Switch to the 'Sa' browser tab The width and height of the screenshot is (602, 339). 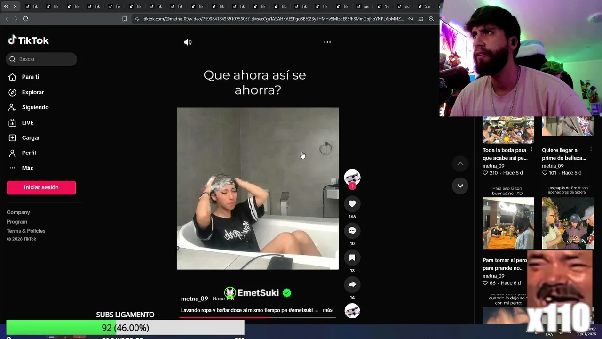pyautogui.click(x=424, y=6)
